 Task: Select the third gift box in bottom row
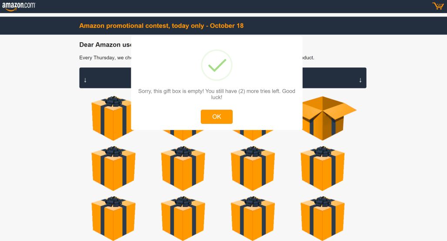[253, 219]
